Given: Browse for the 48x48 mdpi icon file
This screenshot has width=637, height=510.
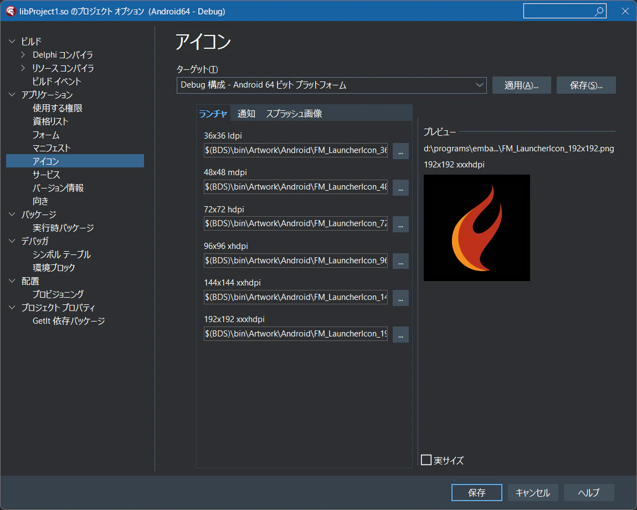Looking at the screenshot, I should tap(400, 187).
